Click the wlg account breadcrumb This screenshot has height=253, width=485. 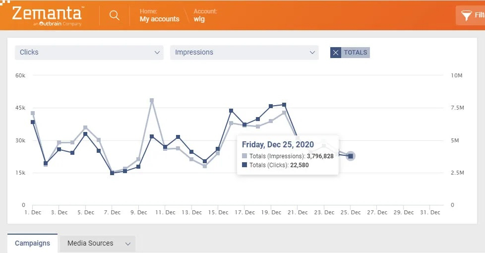coord(199,19)
